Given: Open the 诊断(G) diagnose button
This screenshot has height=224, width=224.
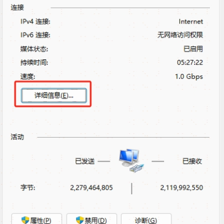Looking at the screenshot, I should (146, 219).
